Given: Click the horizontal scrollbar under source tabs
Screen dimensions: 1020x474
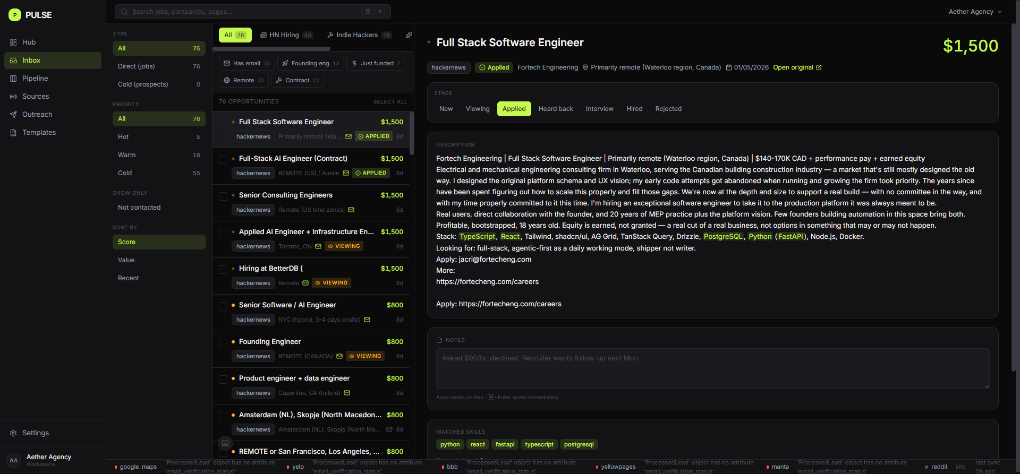Looking at the screenshot, I should click(271, 49).
